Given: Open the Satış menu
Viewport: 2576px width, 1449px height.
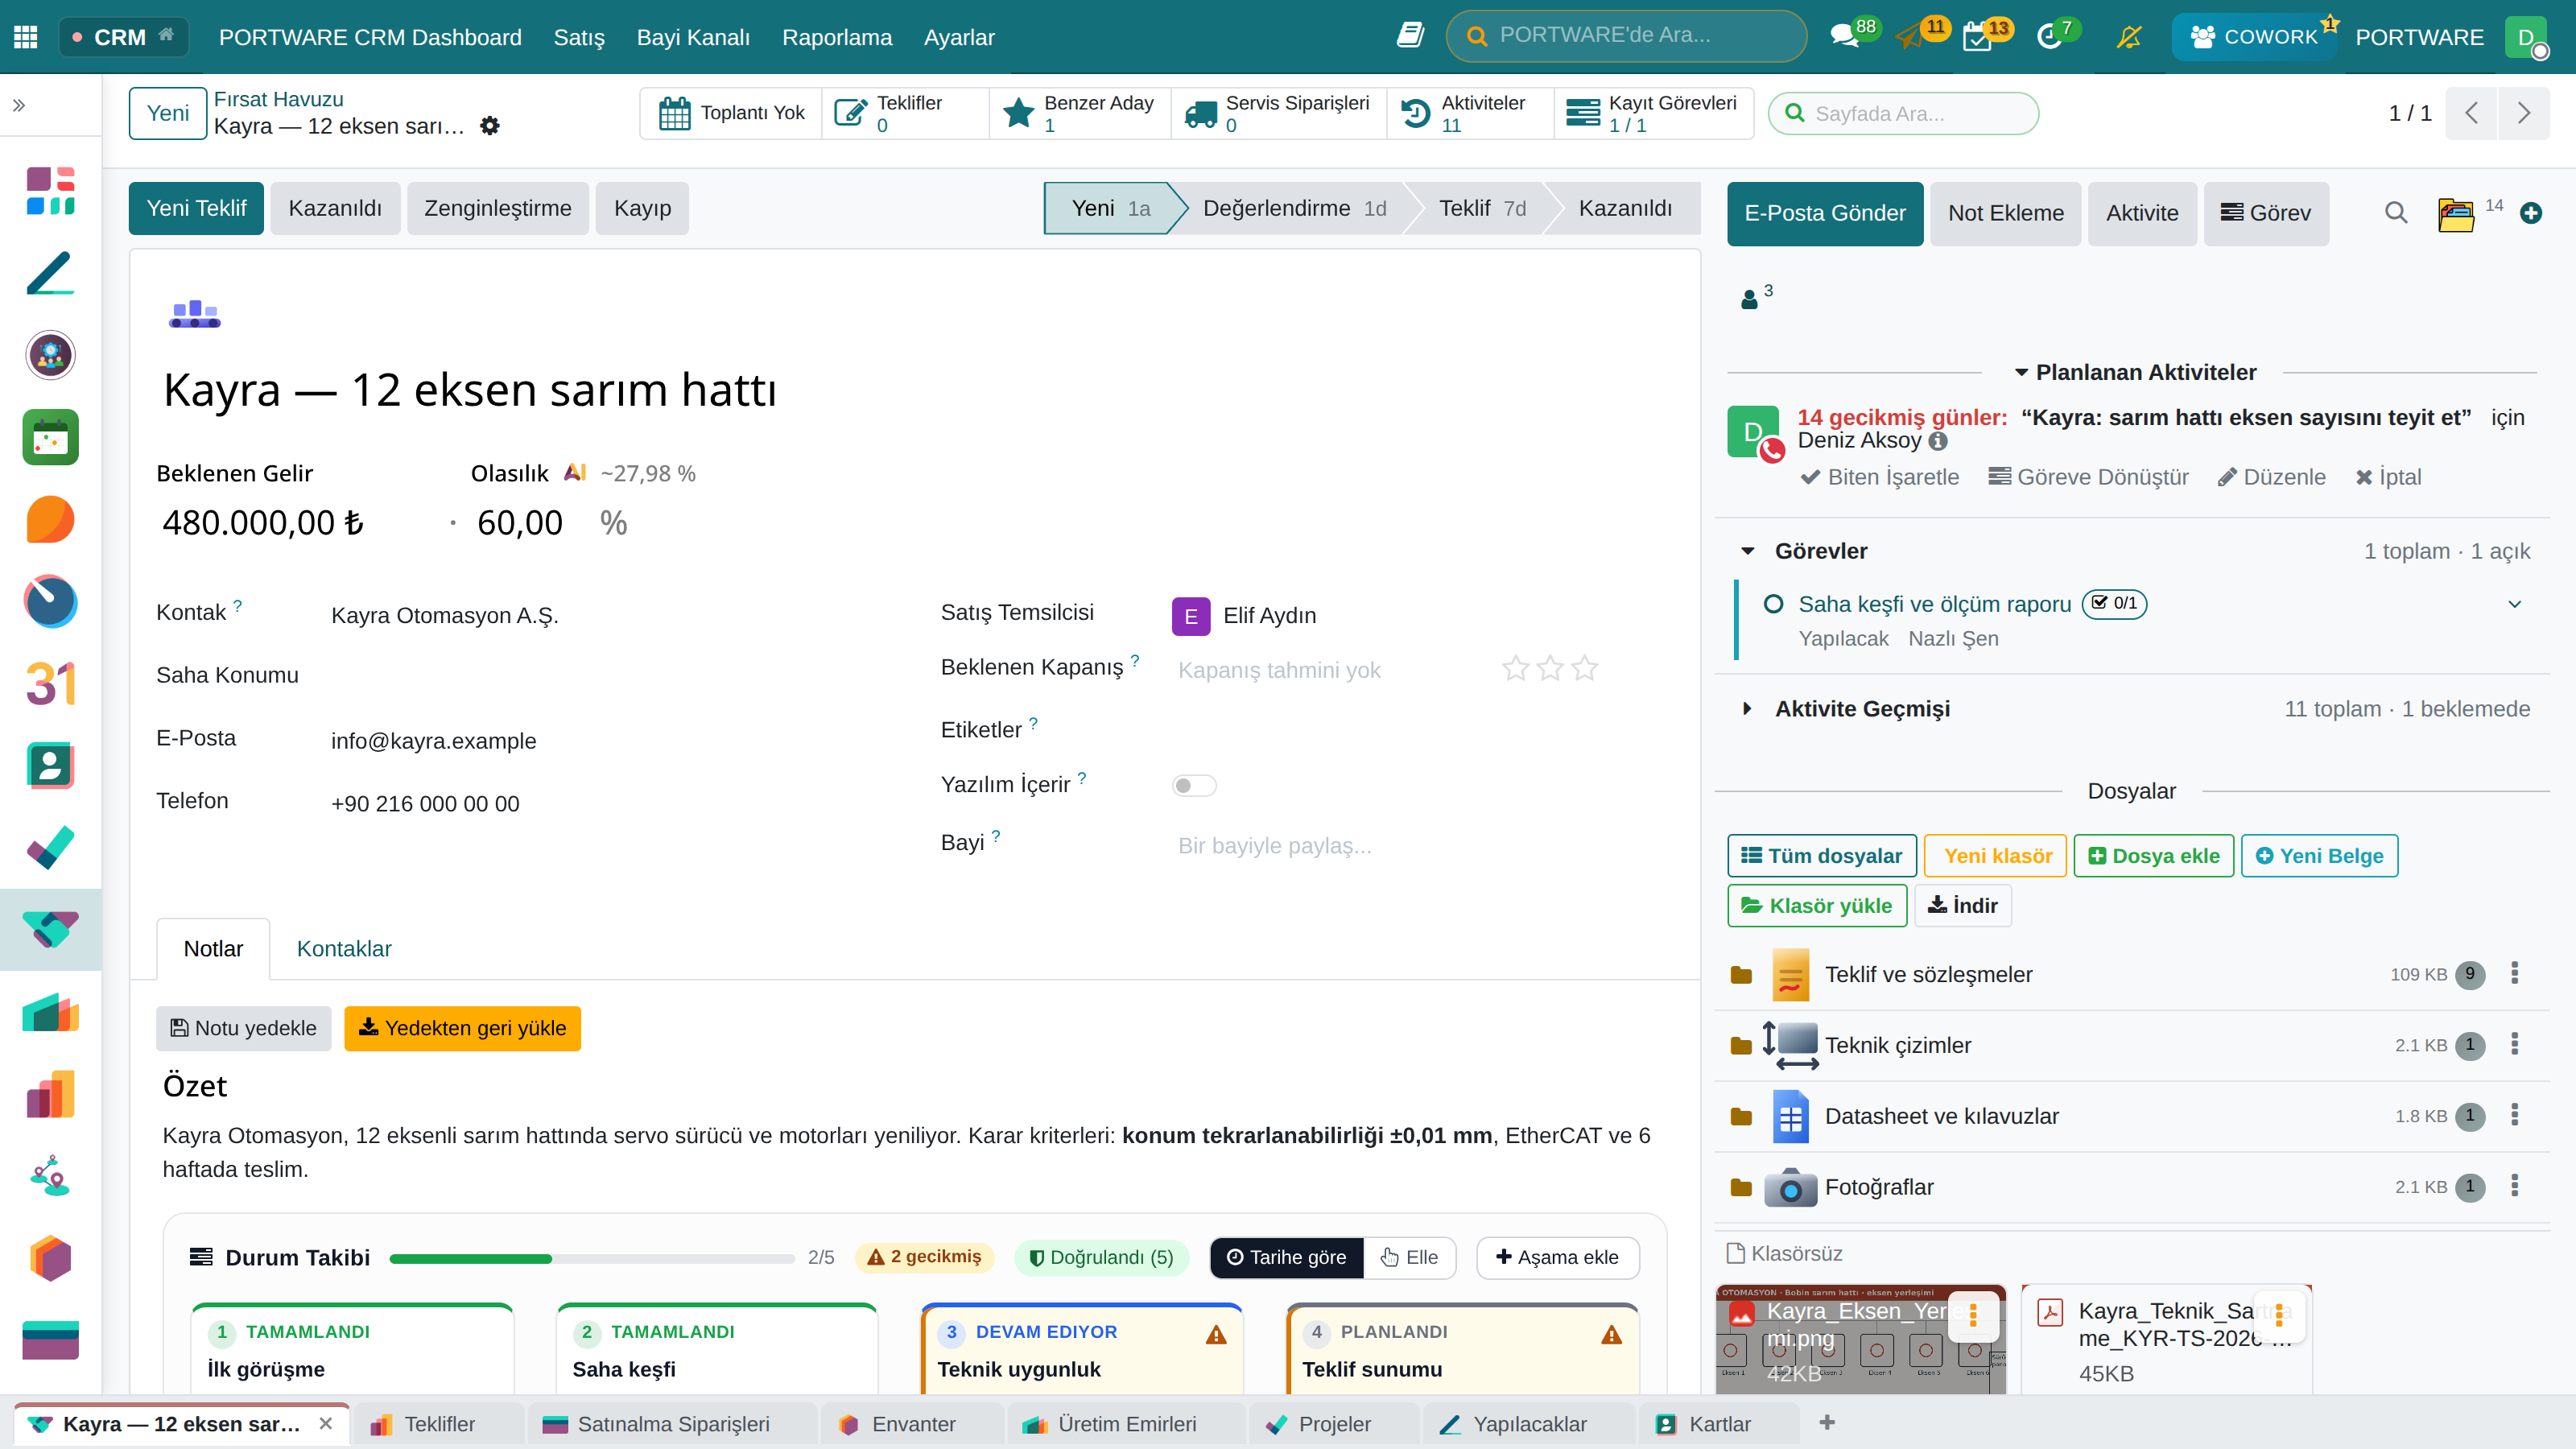Looking at the screenshot, I should 579,37.
